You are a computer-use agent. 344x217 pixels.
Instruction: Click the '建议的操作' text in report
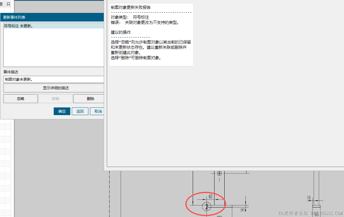pos(121,32)
